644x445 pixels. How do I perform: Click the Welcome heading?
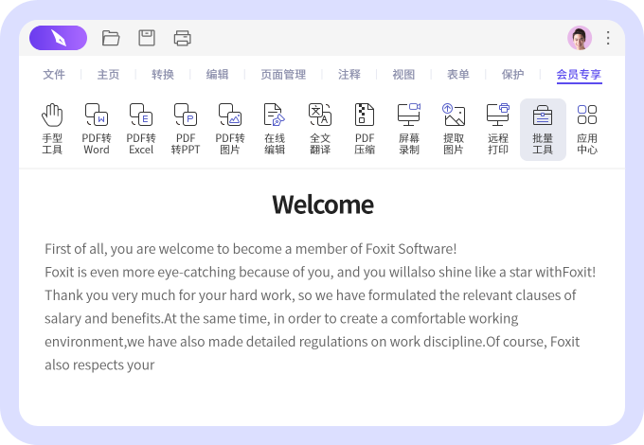pyautogui.click(x=323, y=205)
